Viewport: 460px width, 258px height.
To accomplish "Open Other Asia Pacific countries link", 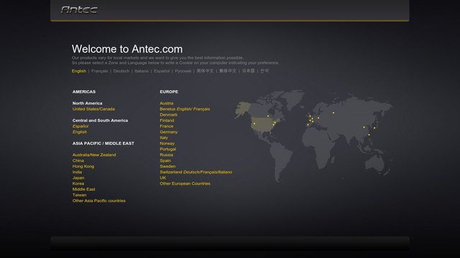I will point(99,201).
